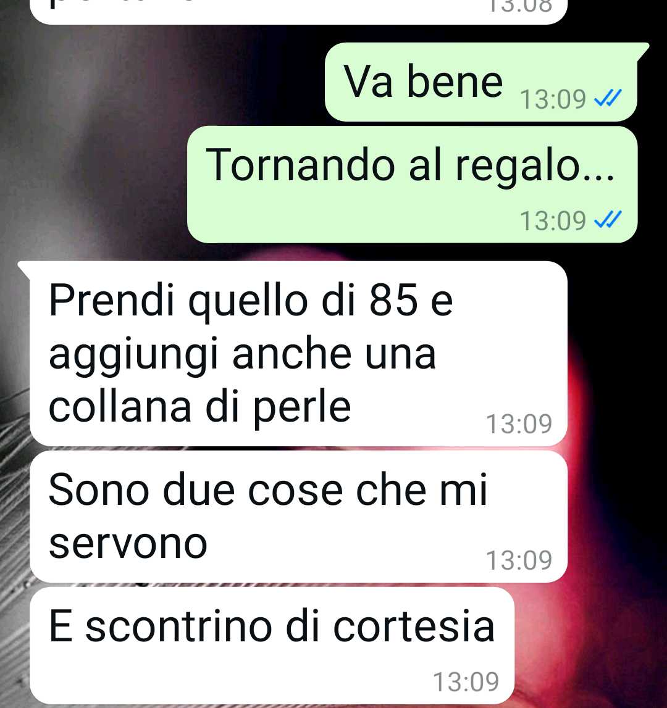667x708 pixels.
Task: Tap the 13:09 timestamp under "Tornando al regalo..."
Action: (553, 221)
